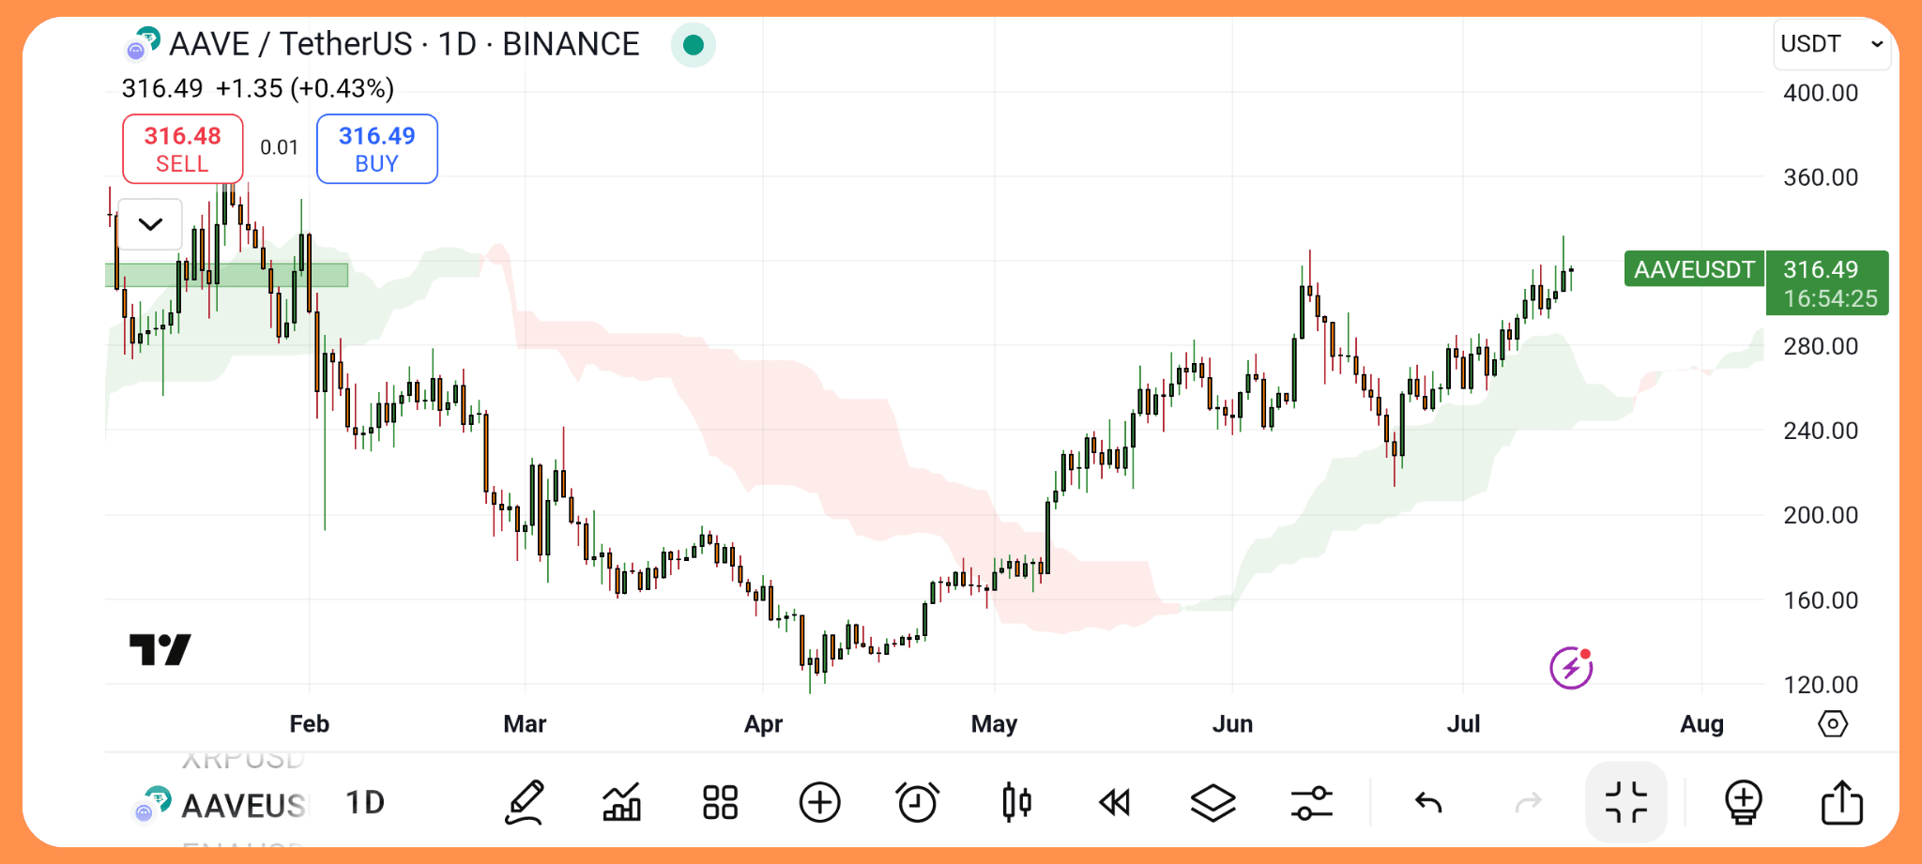Open the drawing pencil tool
The height and width of the screenshot is (864, 1922).
526,803
